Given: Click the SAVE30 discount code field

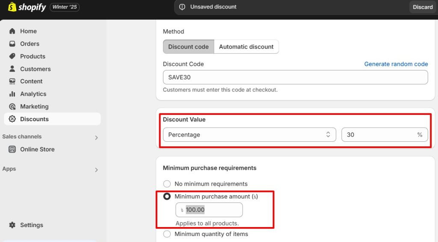Looking at the screenshot, I should [295, 77].
